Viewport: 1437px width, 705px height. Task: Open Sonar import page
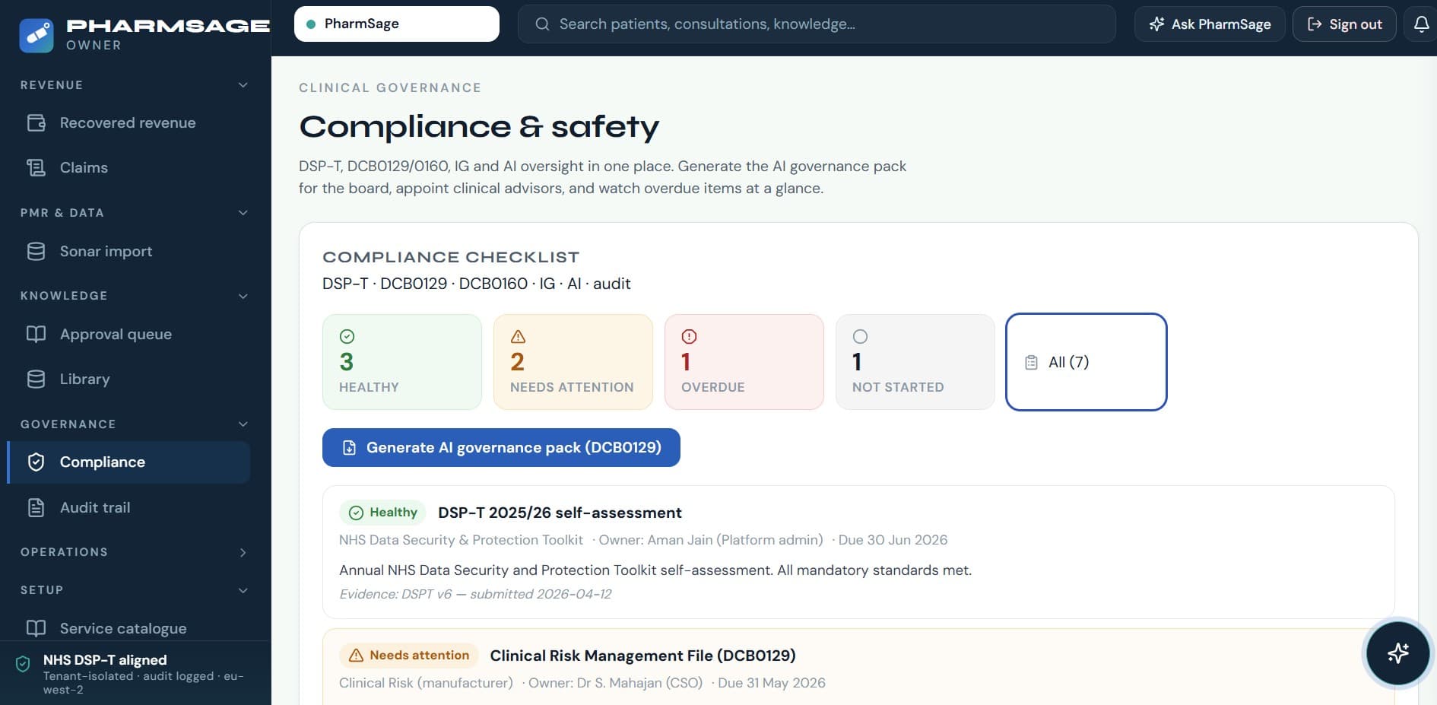coord(128,251)
